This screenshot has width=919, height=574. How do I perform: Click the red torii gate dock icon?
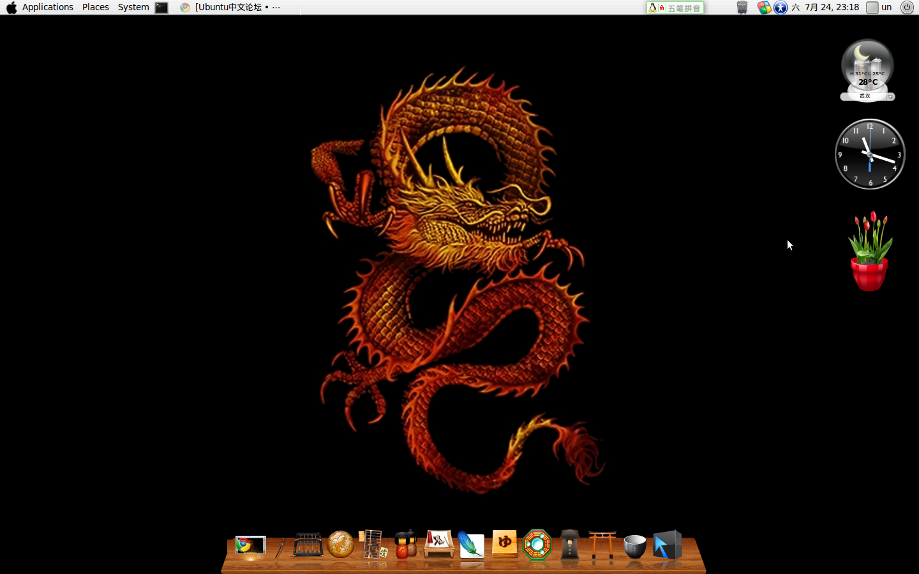click(x=602, y=545)
